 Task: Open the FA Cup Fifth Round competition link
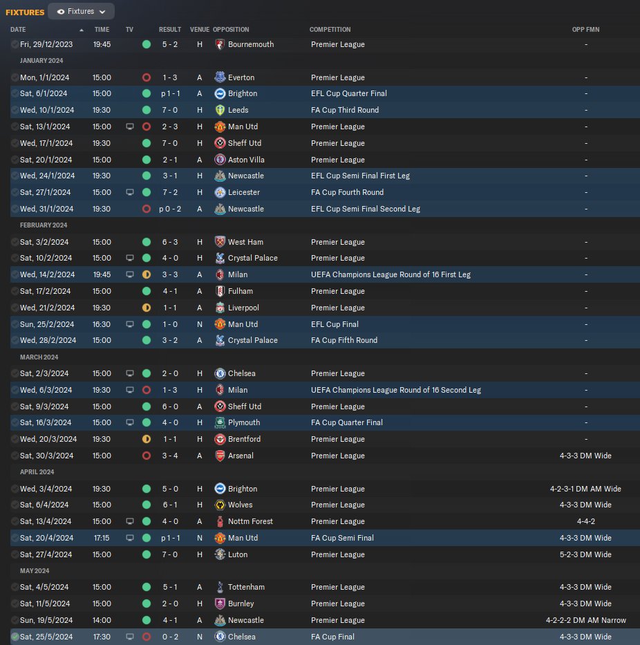tap(344, 340)
